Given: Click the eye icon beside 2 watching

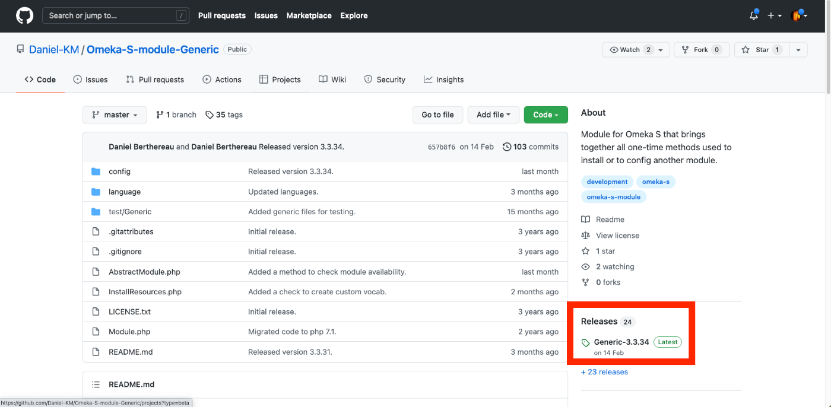Looking at the screenshot, I should (585, 267).
